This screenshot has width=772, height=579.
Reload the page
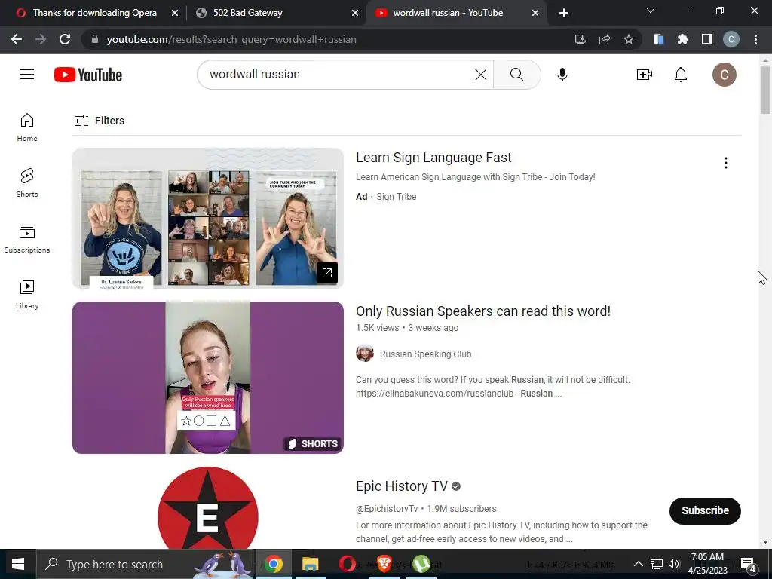pos(65,39)
